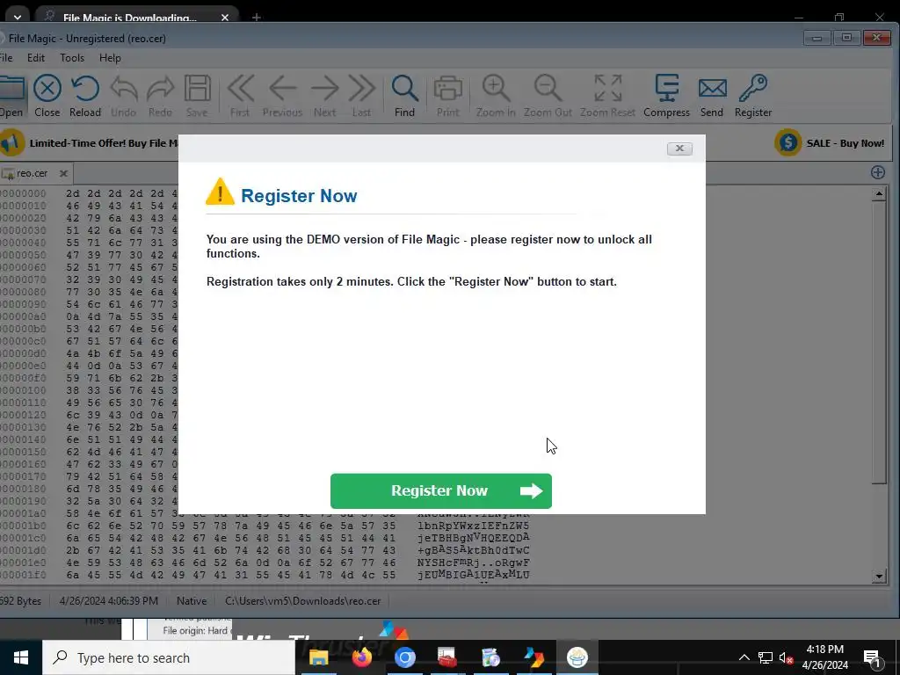
Task: Close the Register Now dialog
Action: click(x=679, y=149)
